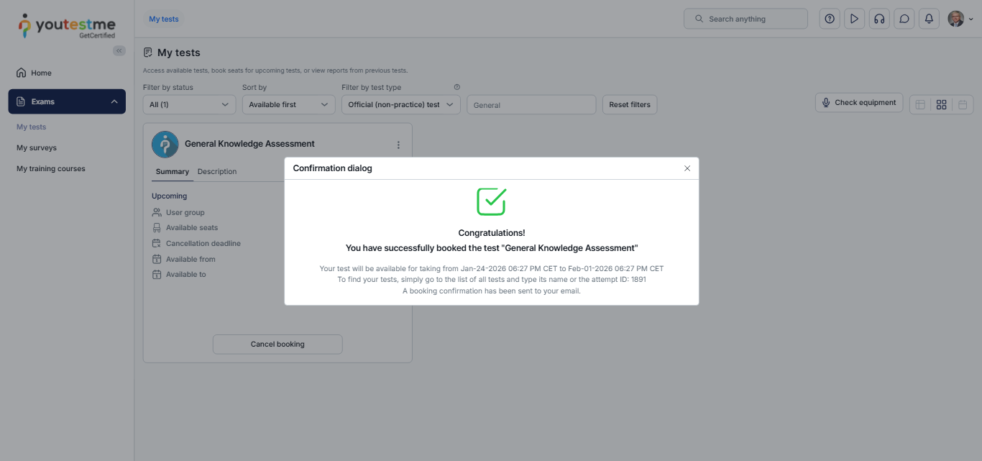The image size is (982, 461).
Task: Expand the Filter by test type dropdown
Action: [x=400, y=105]
